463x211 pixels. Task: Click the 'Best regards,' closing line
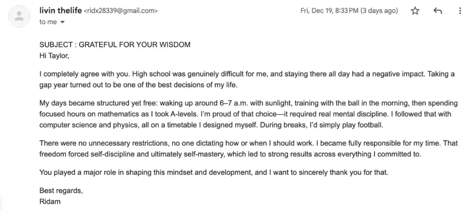tap(61, 191)
